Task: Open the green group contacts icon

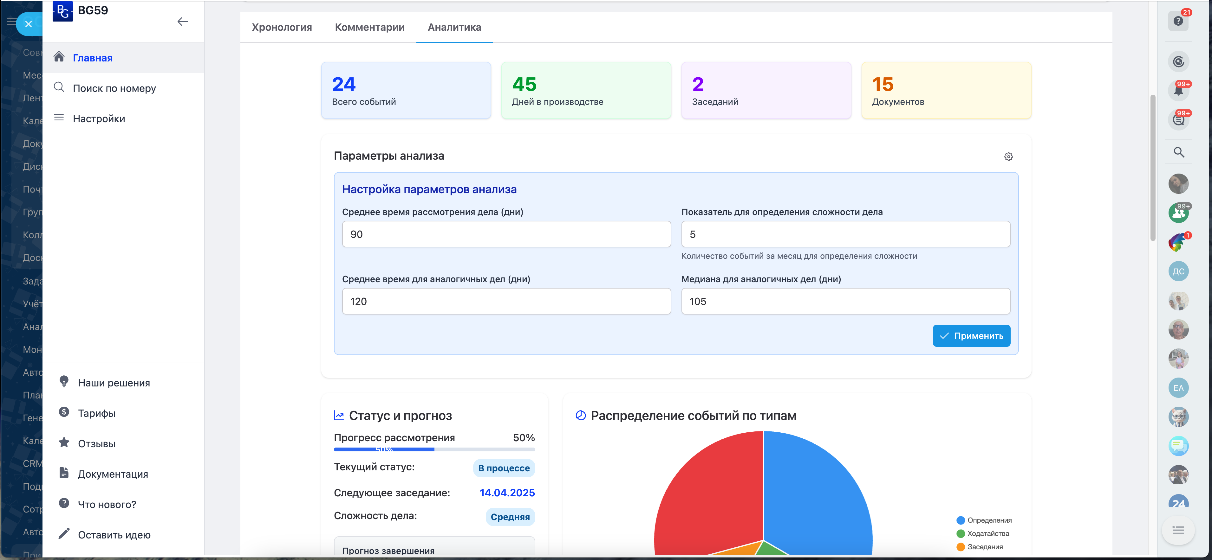Action: point(1178,213)
